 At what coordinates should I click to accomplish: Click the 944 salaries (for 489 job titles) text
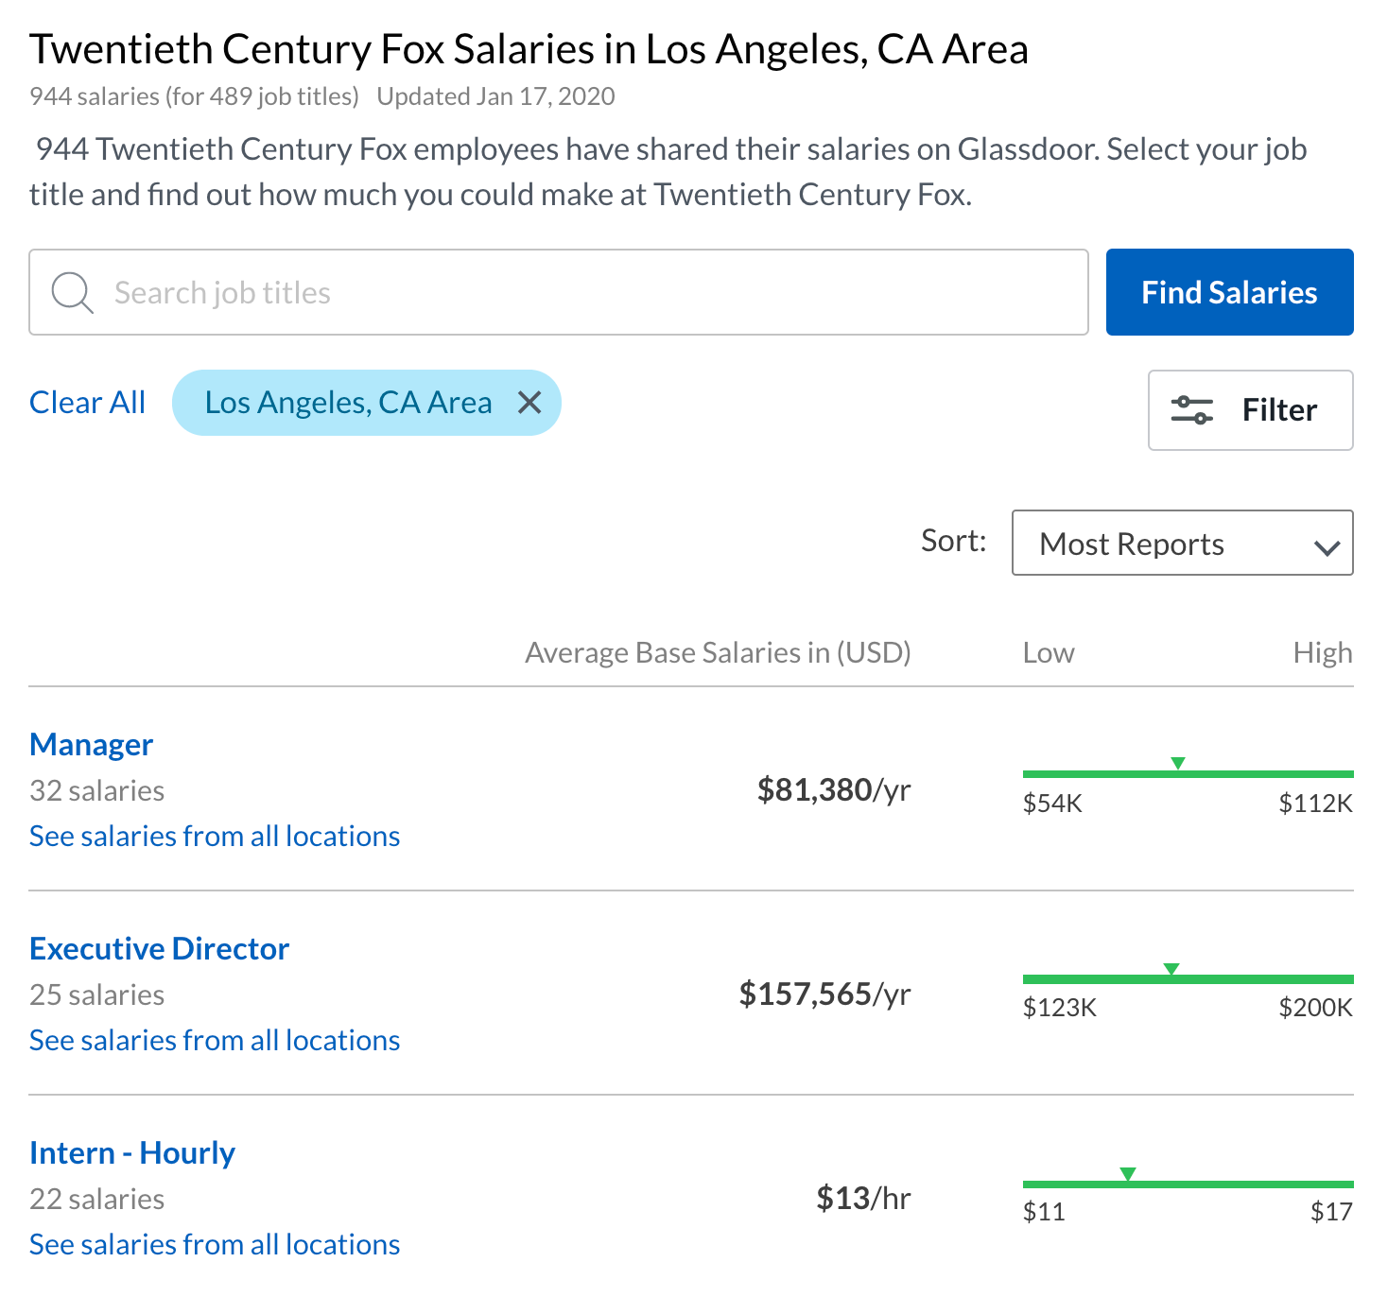click(x=195, y=96)
